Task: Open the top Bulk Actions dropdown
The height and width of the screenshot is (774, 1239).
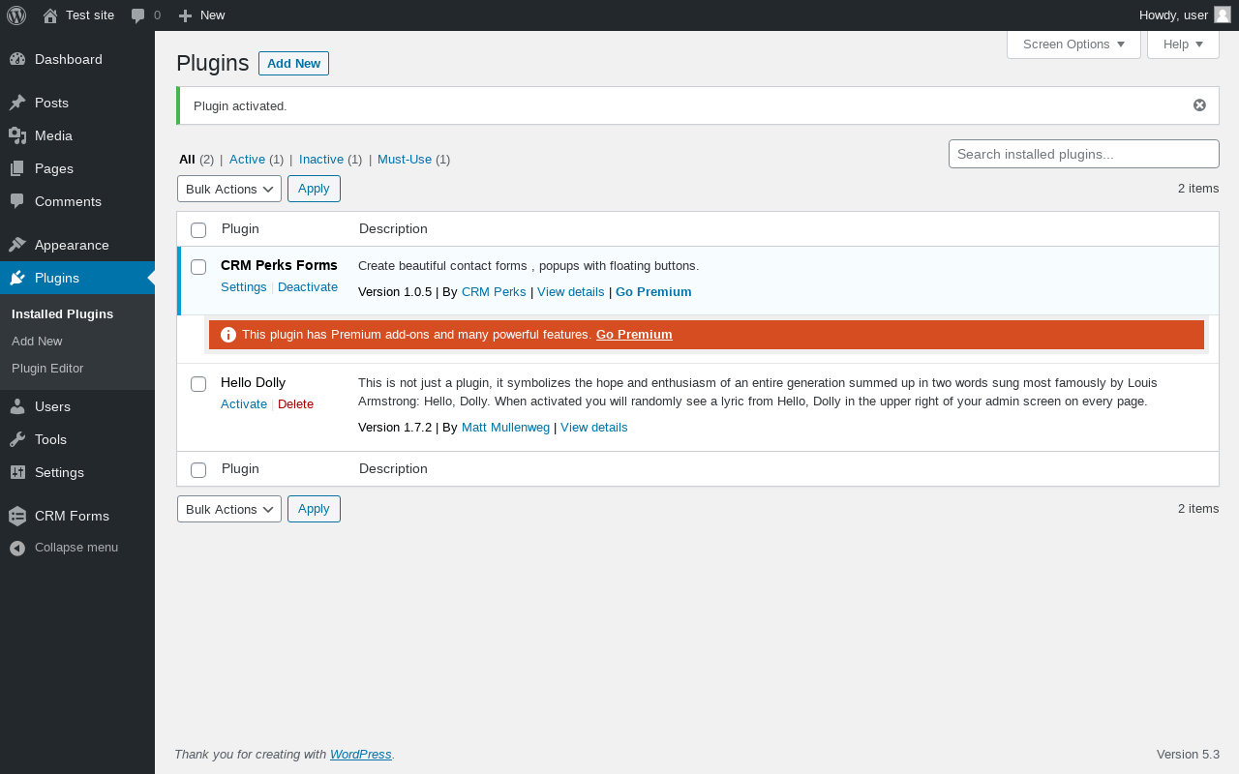Action: click(229, 189)
